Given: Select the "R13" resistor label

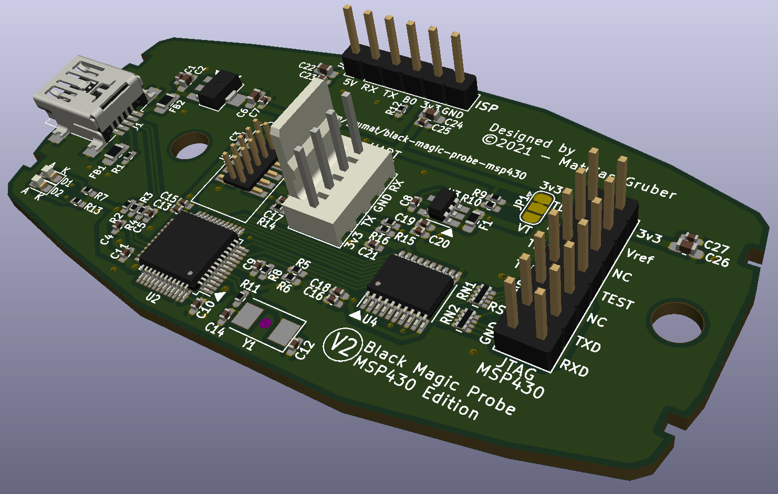Looking at the screenshot, I should [x=93, y=209].
